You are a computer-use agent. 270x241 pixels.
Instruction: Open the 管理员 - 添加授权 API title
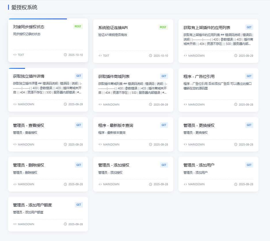[x=114, y=165]
